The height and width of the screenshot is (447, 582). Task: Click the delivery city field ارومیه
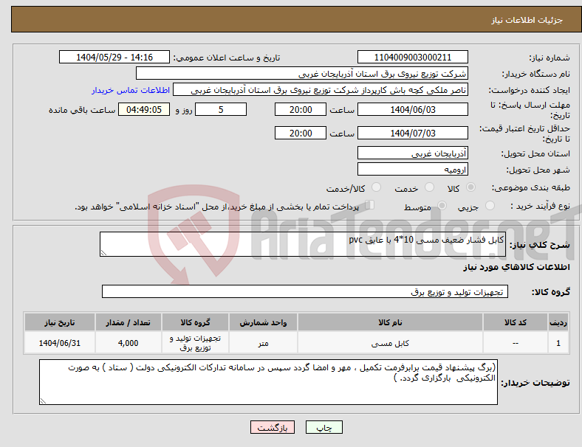(x=412, y=170)
